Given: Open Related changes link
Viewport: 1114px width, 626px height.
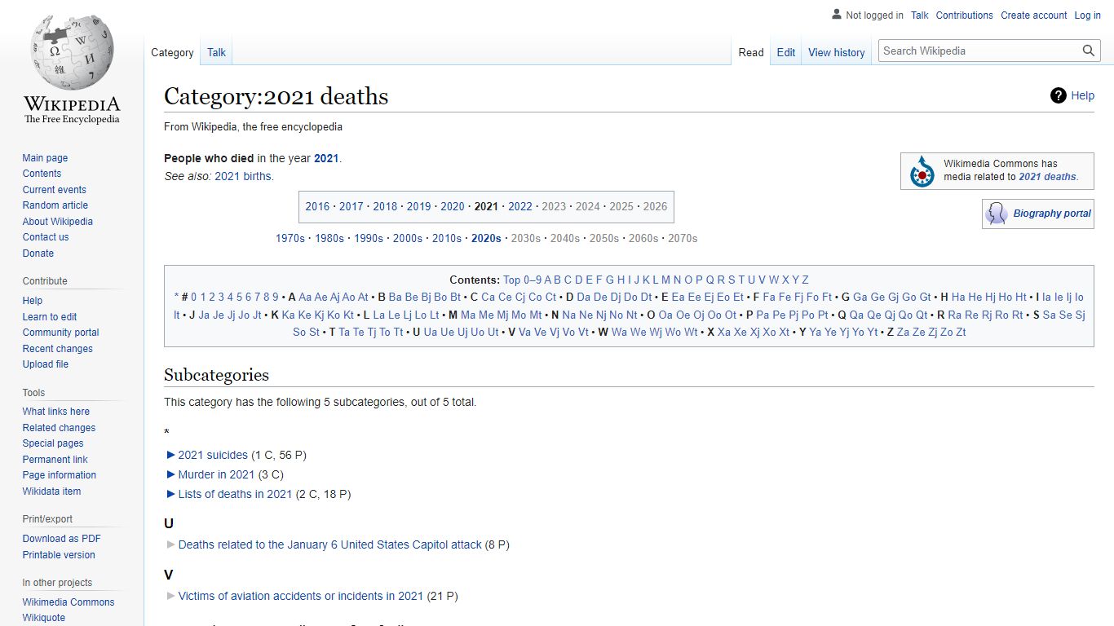Looking at the screenshot, I should click(59, 428).
